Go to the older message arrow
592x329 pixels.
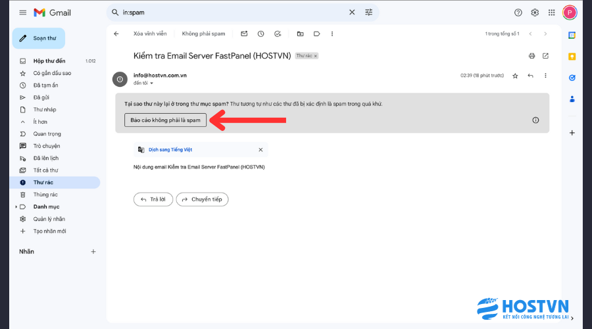(x=545, y=34)
